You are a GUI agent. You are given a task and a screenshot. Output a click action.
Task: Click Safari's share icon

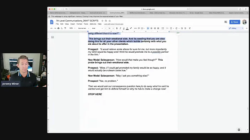point(240,9)
